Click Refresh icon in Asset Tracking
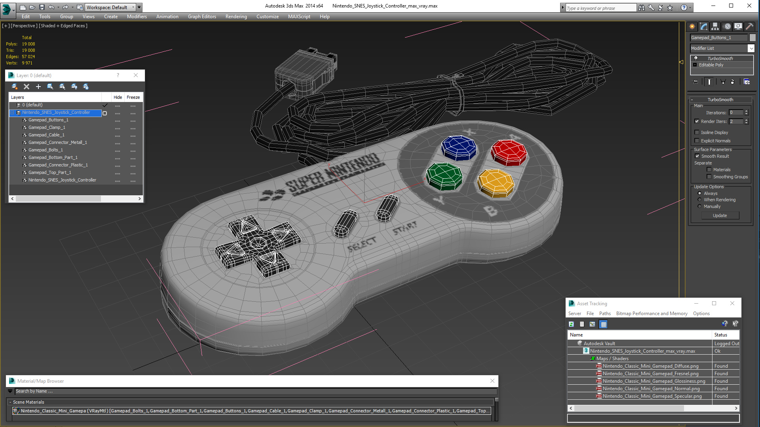 tap(571, 324)
